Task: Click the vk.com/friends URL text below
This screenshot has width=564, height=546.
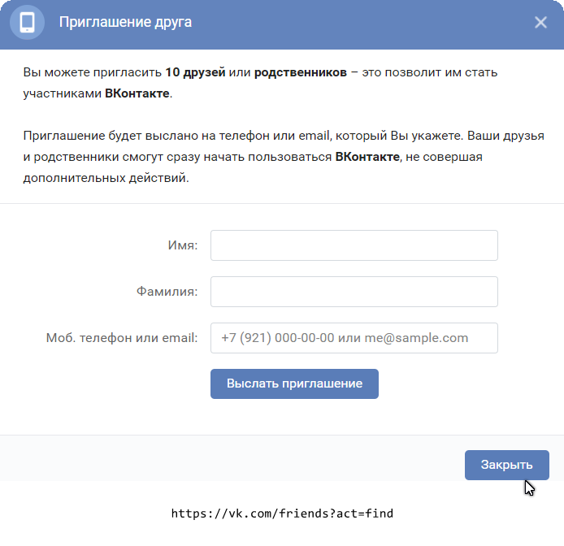Action: 282,513
